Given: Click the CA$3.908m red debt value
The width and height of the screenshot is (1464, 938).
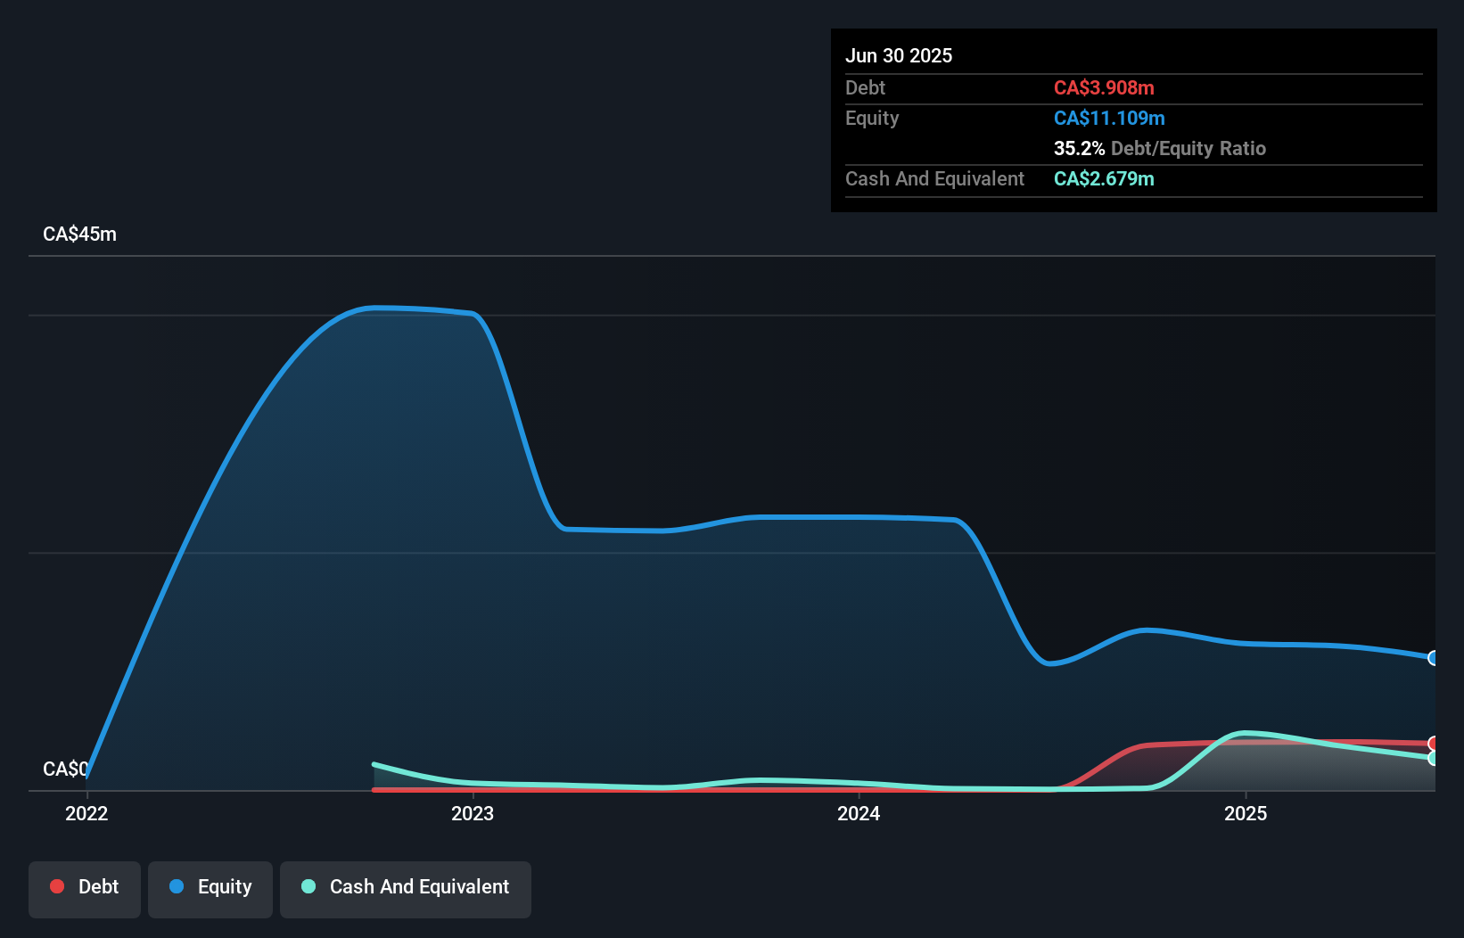Looking at the screenshot, I should 1105,87.
